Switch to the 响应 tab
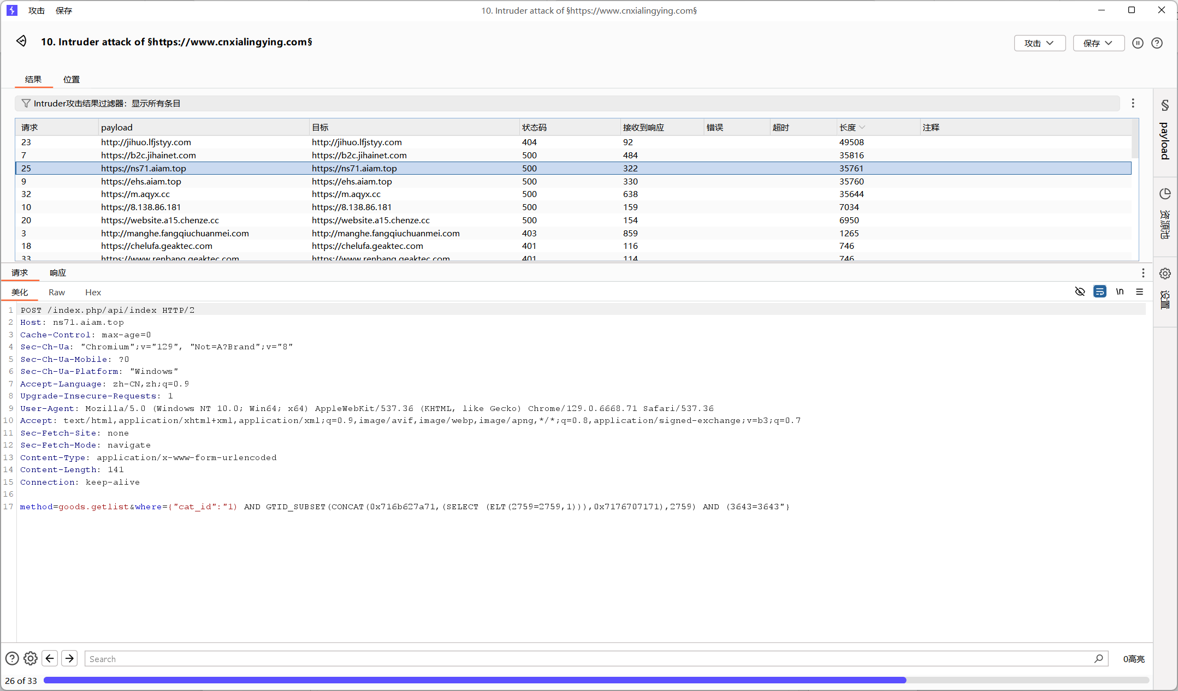Image resolution: width=1178 pixels, height=691 pixels. [x=57, y=272]
